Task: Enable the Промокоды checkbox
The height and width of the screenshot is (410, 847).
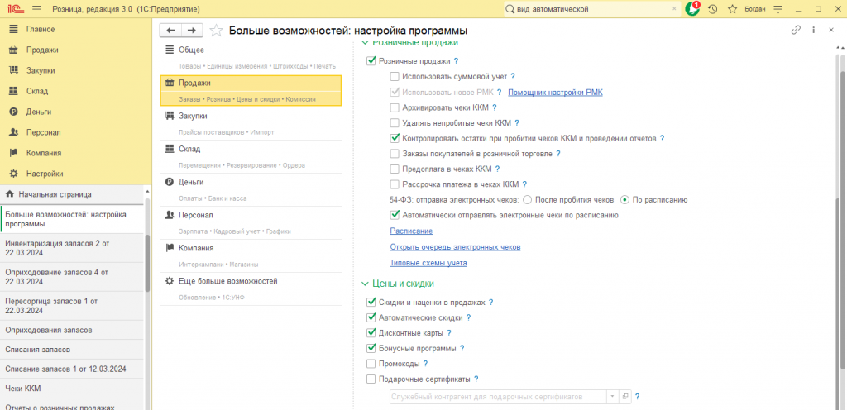Action: pyautogui.click(x=371, y=364)
